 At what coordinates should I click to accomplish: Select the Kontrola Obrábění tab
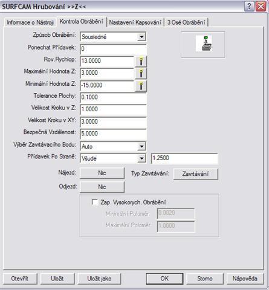[x=82, y=22]
